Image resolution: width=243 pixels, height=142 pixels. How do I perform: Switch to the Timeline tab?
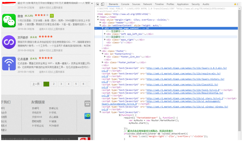159,4
